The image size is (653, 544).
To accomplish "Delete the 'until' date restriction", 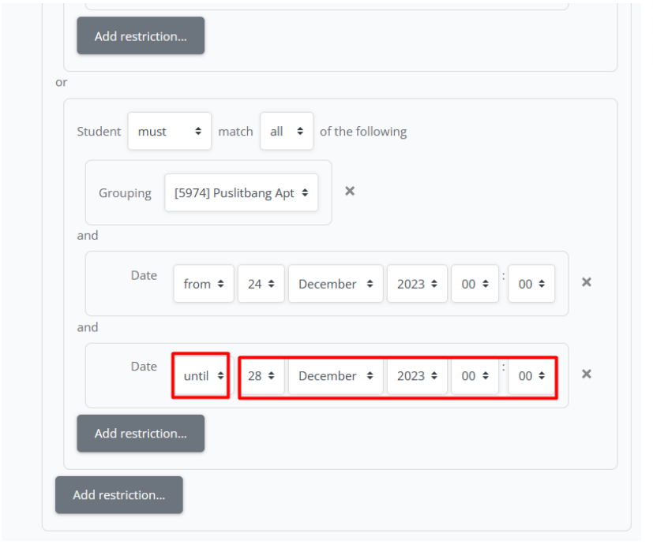I will (x=587, y=374).
